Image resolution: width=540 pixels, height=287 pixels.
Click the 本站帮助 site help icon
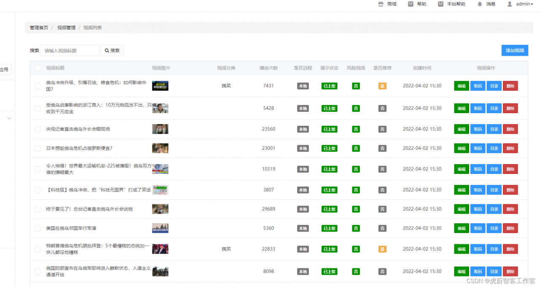440,4
